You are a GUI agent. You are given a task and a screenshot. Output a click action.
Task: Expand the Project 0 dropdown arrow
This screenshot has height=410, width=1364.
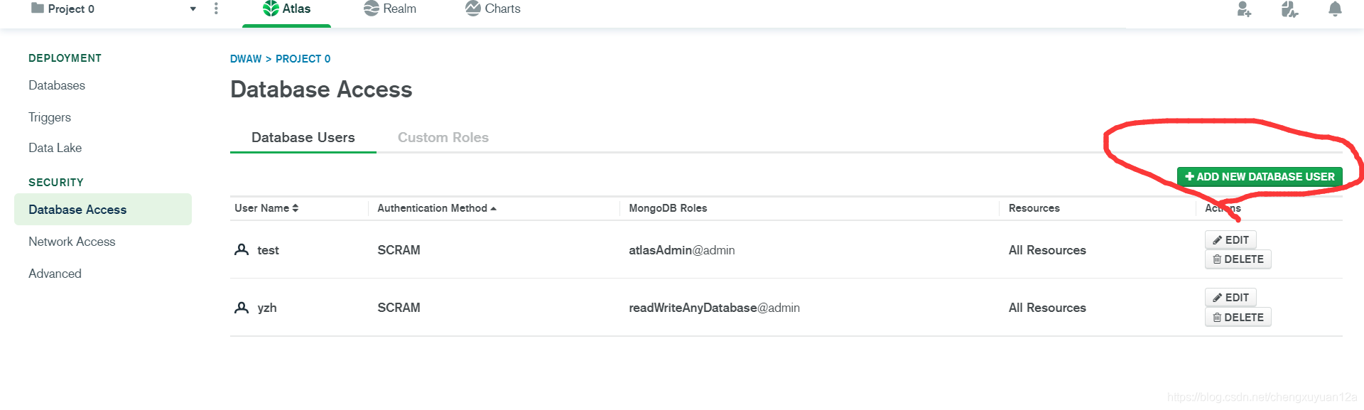(x=193, y=9)
